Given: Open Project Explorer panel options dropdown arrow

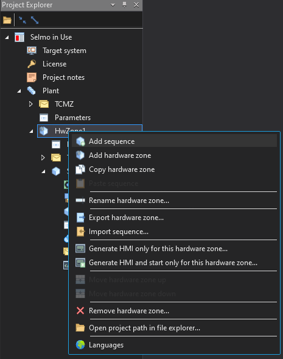Looking at the screenshot, I should click(113, 5).
